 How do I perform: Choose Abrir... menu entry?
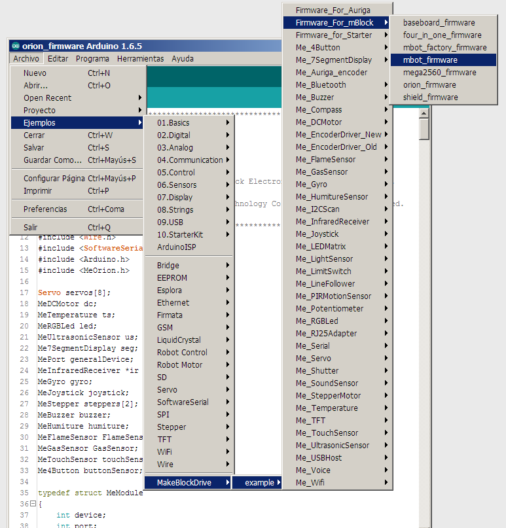pyautogui.click(x=77, y=86)
